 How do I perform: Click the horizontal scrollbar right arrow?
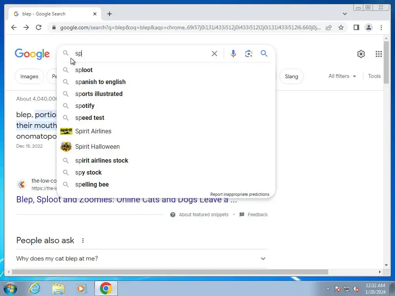coord(380,272)
